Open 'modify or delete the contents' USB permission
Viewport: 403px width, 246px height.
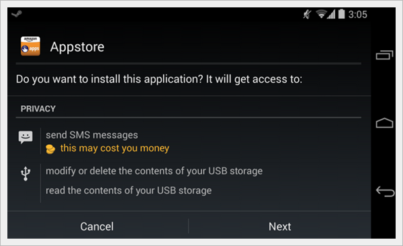[x=154, y=171]
